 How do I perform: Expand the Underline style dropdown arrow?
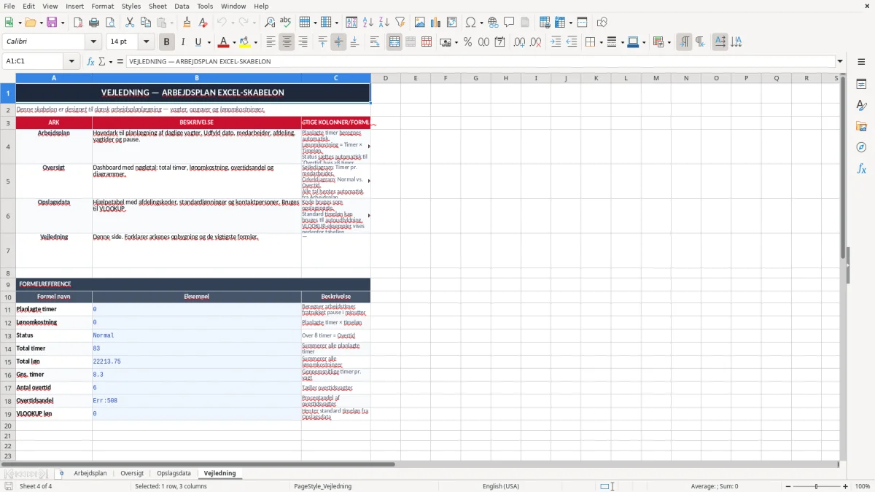[209, 42]
